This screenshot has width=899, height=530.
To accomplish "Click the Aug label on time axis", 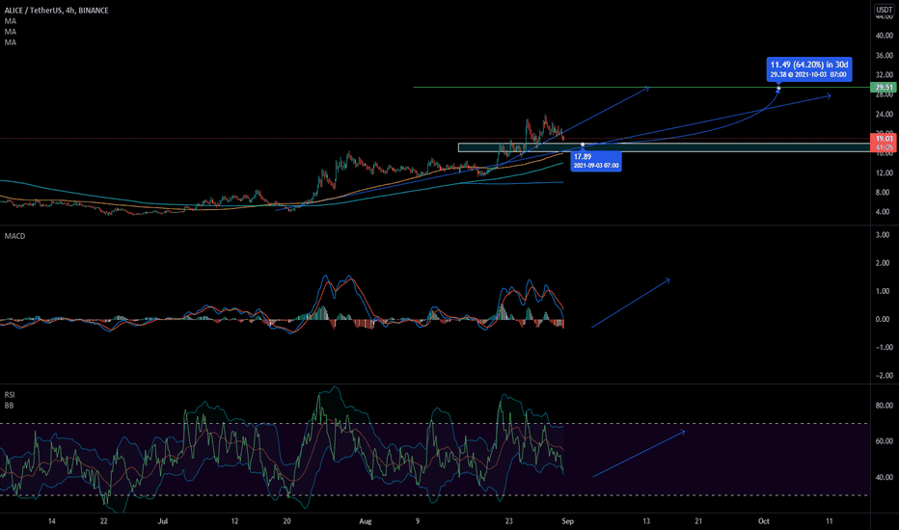I will (366, 521).
